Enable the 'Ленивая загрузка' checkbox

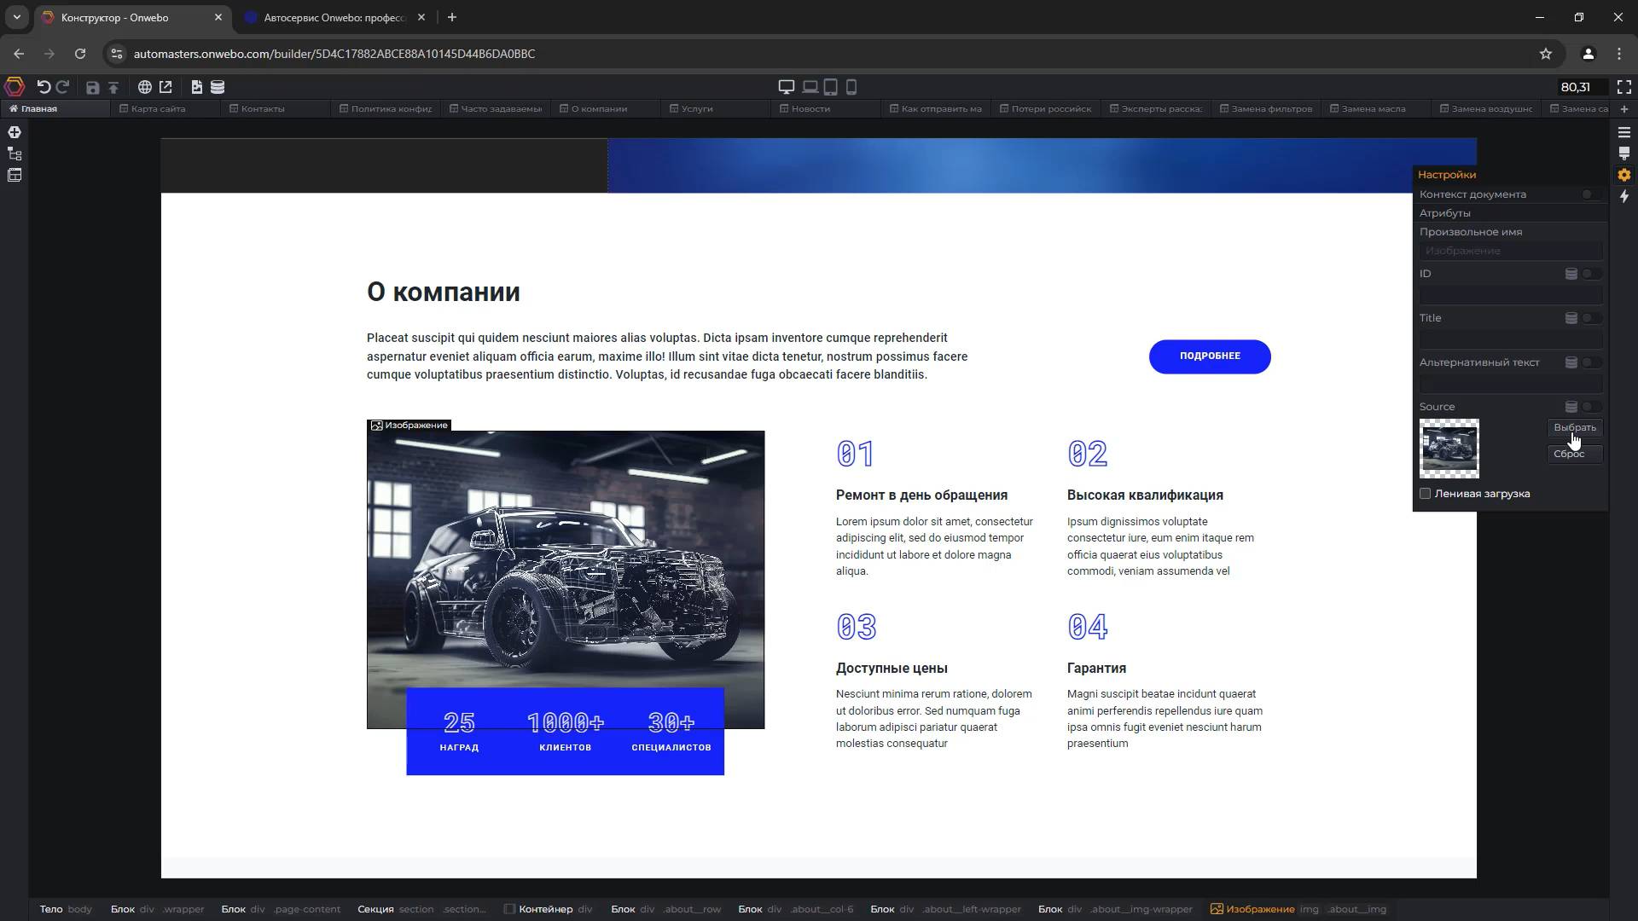pyautogui.click(x=1426, y=493)
